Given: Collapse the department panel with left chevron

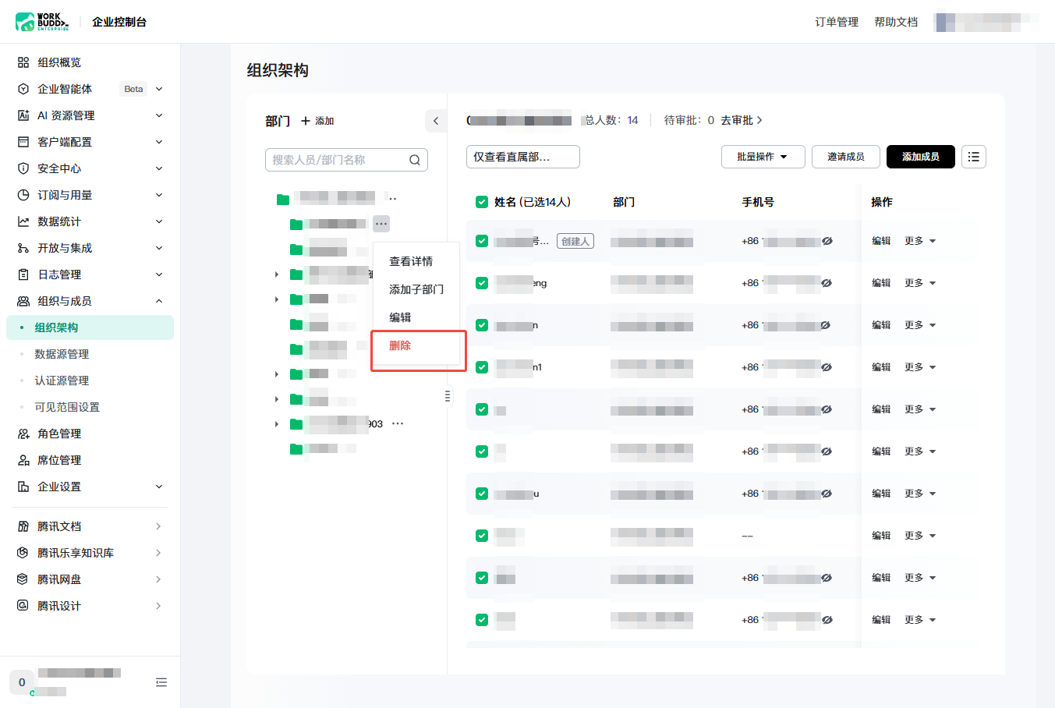Looking at the screenshot, I should point(436,121).
